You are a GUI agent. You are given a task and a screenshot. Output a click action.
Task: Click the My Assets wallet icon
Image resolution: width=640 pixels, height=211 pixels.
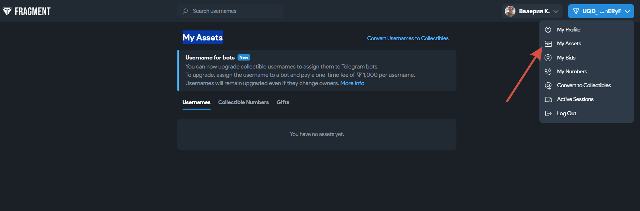(548, 44)
